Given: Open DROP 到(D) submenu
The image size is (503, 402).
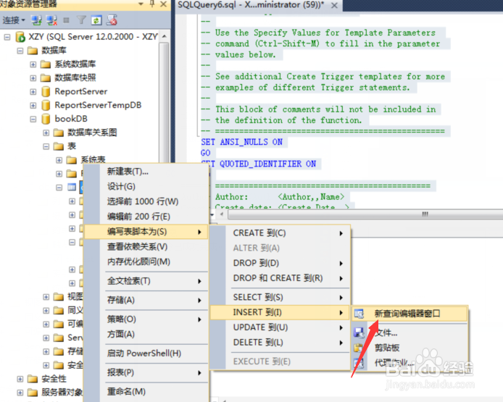Looking at the screenshot, I should 280,263.
